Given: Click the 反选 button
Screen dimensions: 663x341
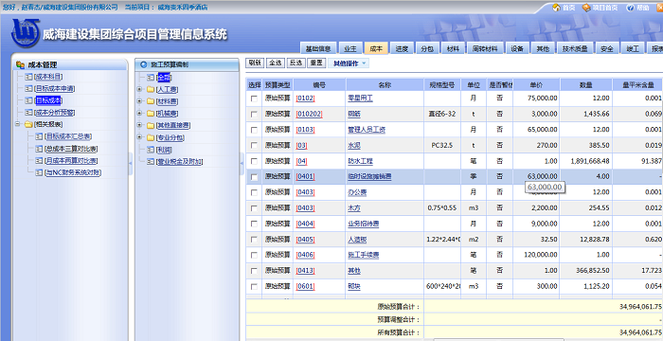Looking at the screenshot, I should (x=296, y=63).
